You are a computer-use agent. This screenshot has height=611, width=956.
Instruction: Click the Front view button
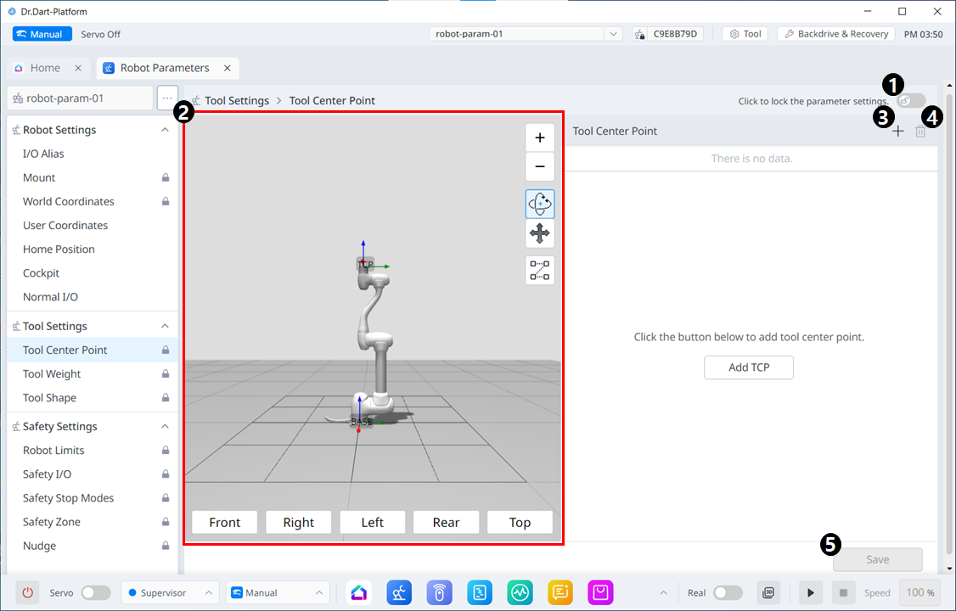[x=225, y=522]
